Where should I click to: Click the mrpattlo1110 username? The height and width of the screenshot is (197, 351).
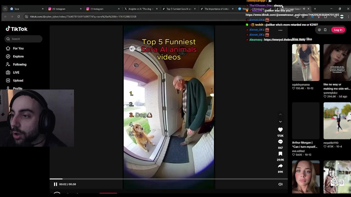(331, 143)
